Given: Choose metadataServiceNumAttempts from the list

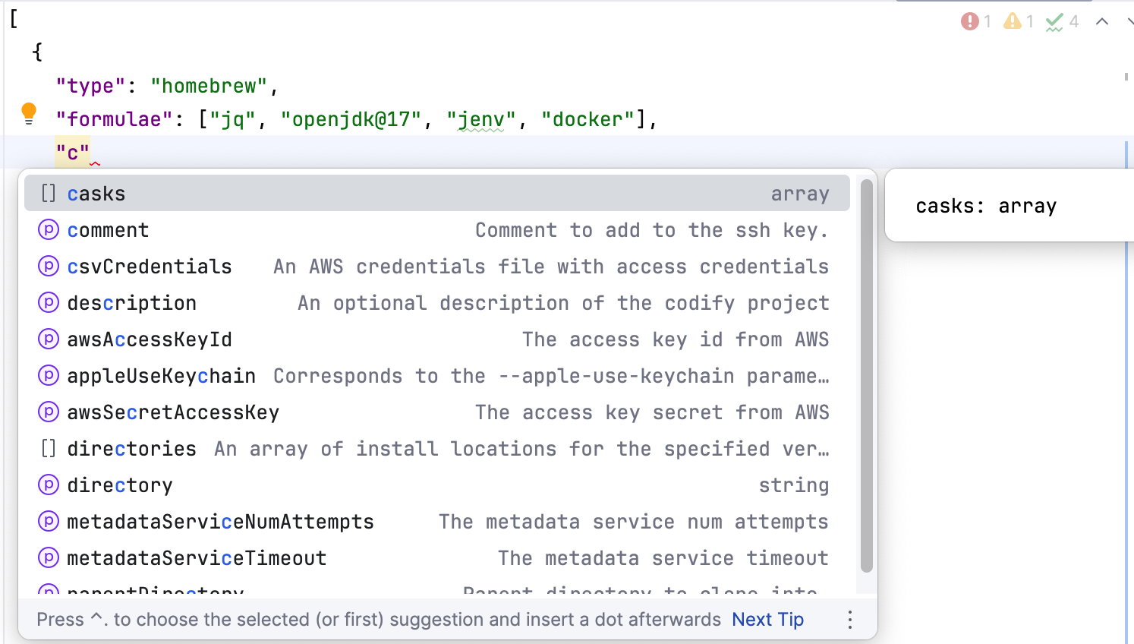Looking at the screenshot, I should [x=220, y=522].
